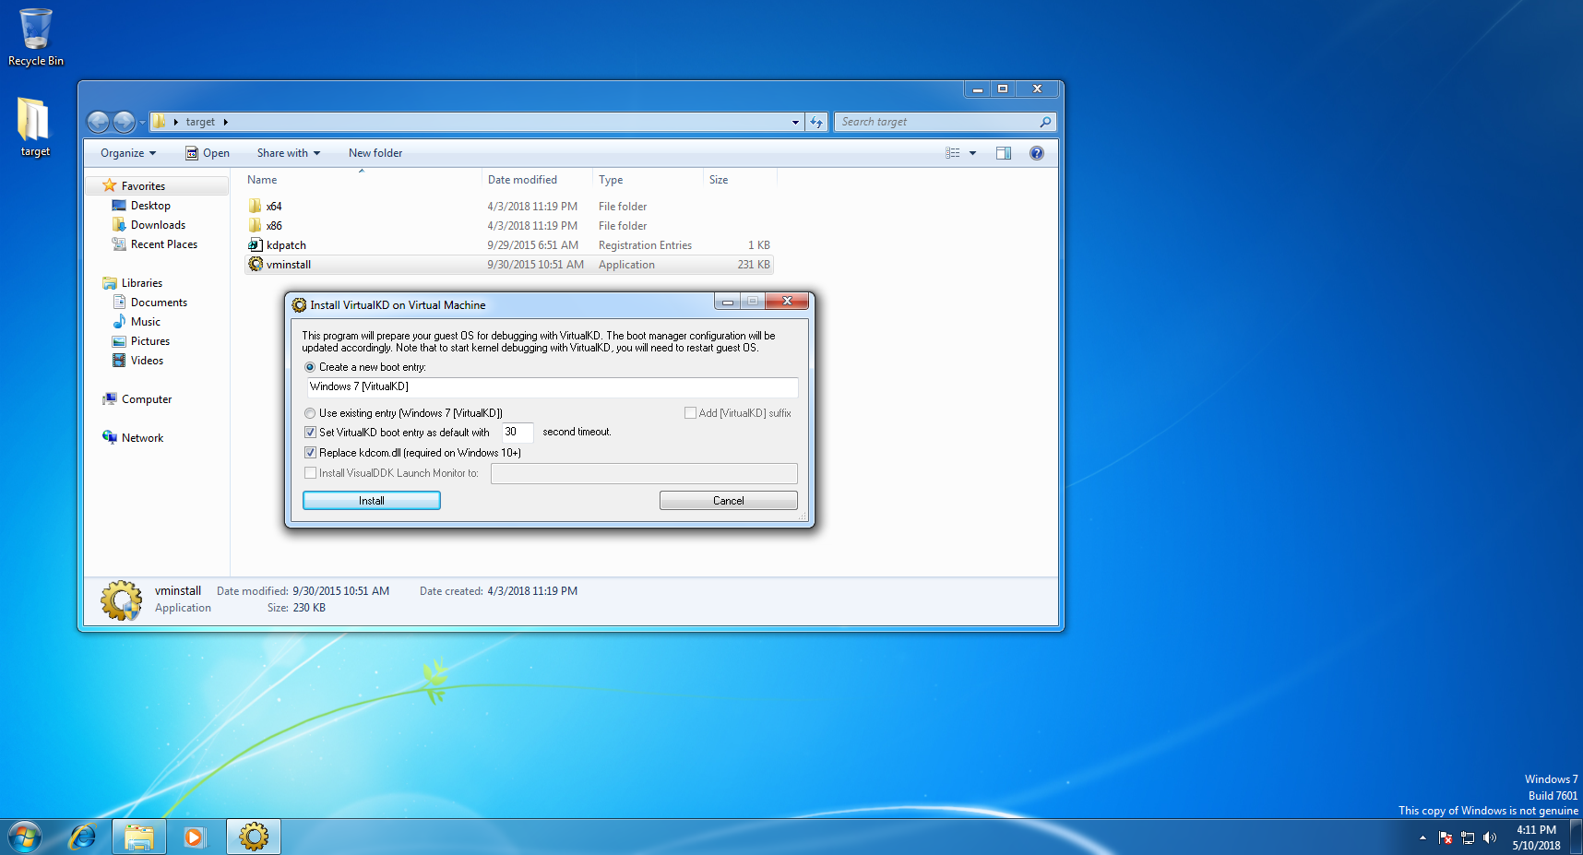Click the VirtualKD installer taskbar icon
1583x855 pixels.
[254, 837]
